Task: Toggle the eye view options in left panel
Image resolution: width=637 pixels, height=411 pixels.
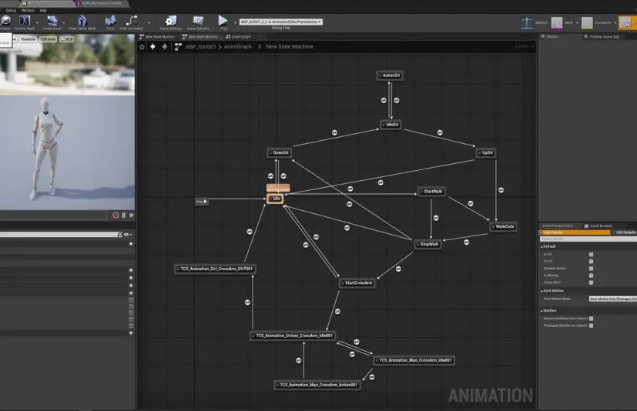Action: (127, 234)
